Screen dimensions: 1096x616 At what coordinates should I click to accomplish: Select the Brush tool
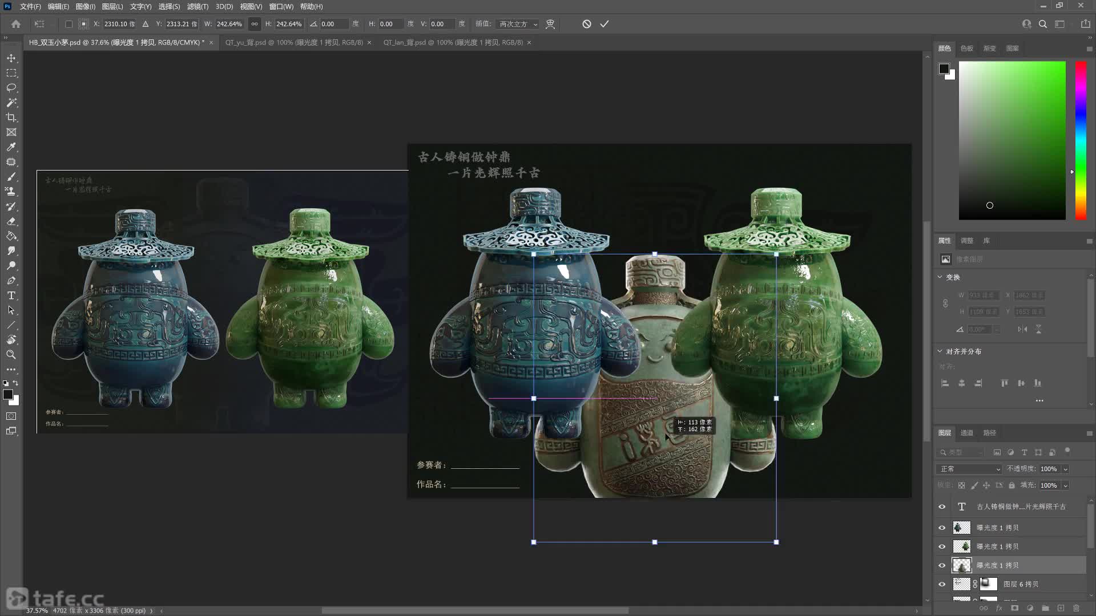[x=11, y=177]
